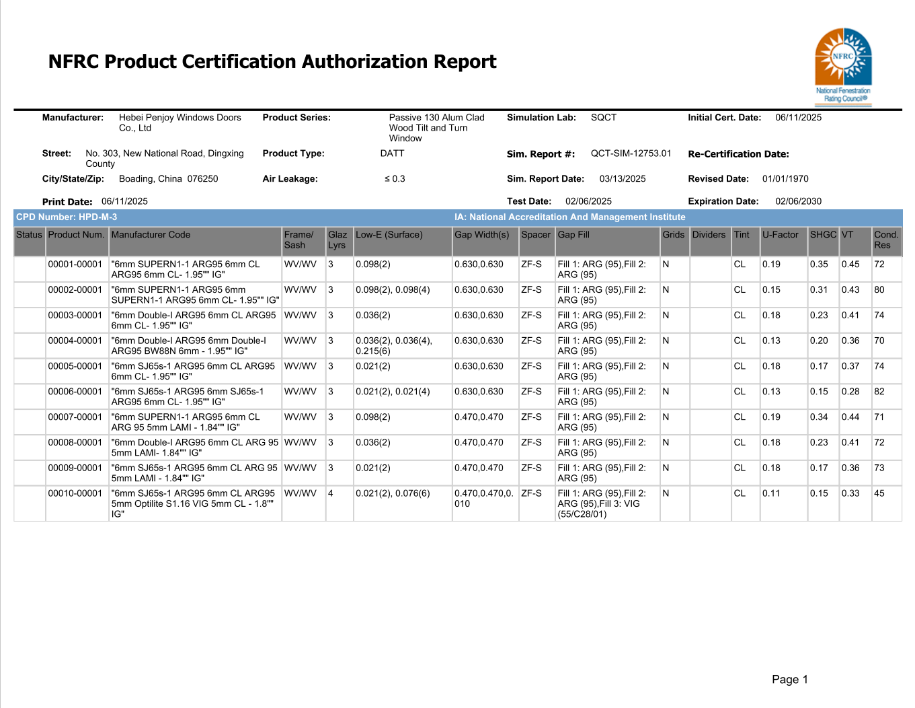Select the sim report date 03/13/2025
Screen dimensions: 915x708
pos(623,179)
